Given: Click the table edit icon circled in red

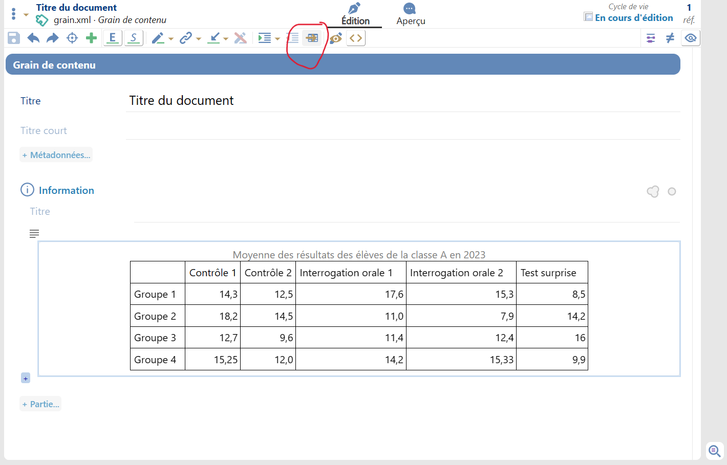Looking at the screenshot, I should (x=312, y=38).
